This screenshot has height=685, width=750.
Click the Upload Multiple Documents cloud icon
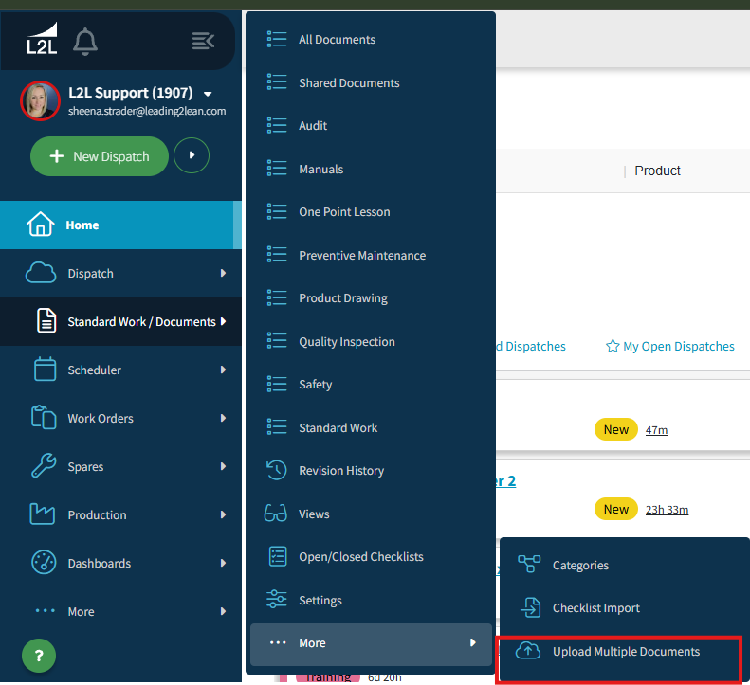tap(528, 651)
